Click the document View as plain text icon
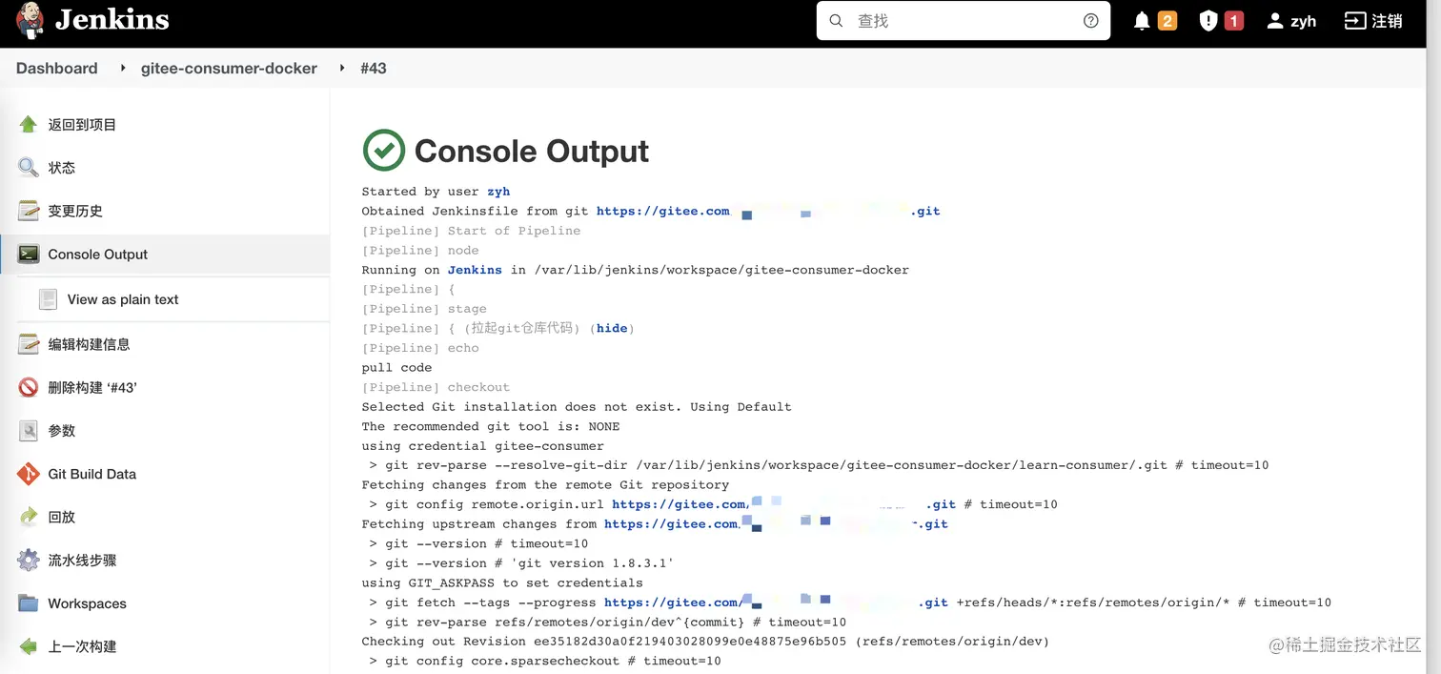Viewport: 1441px width, 674px height. (x=48, y=299)
